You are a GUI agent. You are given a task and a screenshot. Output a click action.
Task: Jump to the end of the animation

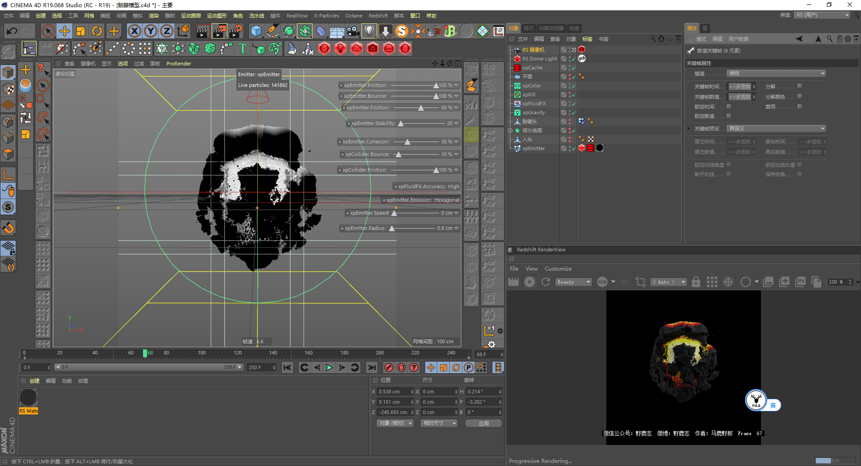click(x=372, y=367)
